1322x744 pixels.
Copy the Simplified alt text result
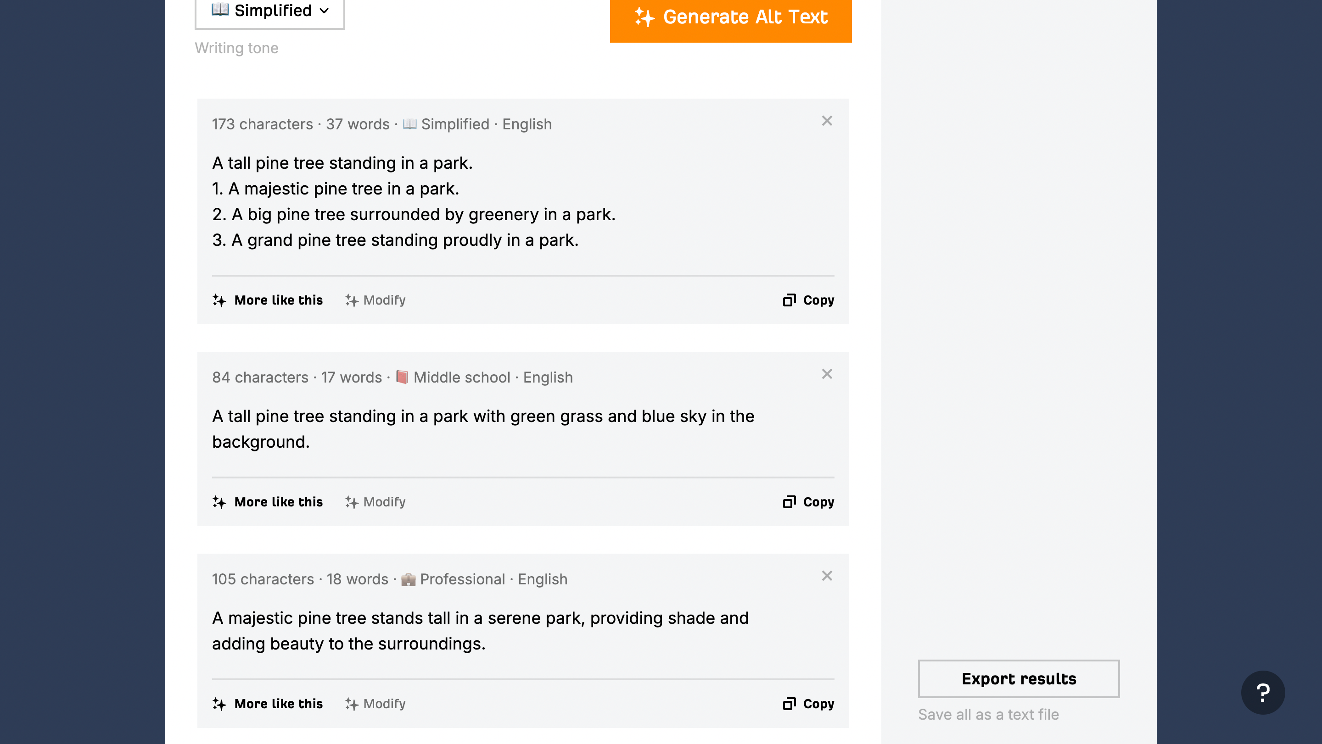click(808, 300)
